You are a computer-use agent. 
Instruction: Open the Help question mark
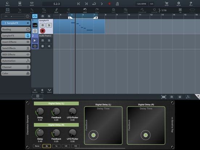[x=191, y=4]
